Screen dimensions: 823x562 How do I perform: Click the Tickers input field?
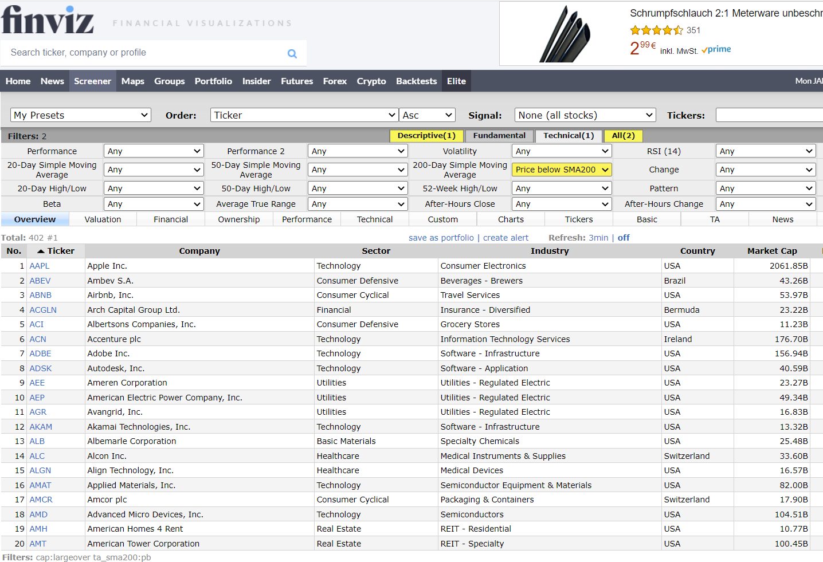(769, 115)
